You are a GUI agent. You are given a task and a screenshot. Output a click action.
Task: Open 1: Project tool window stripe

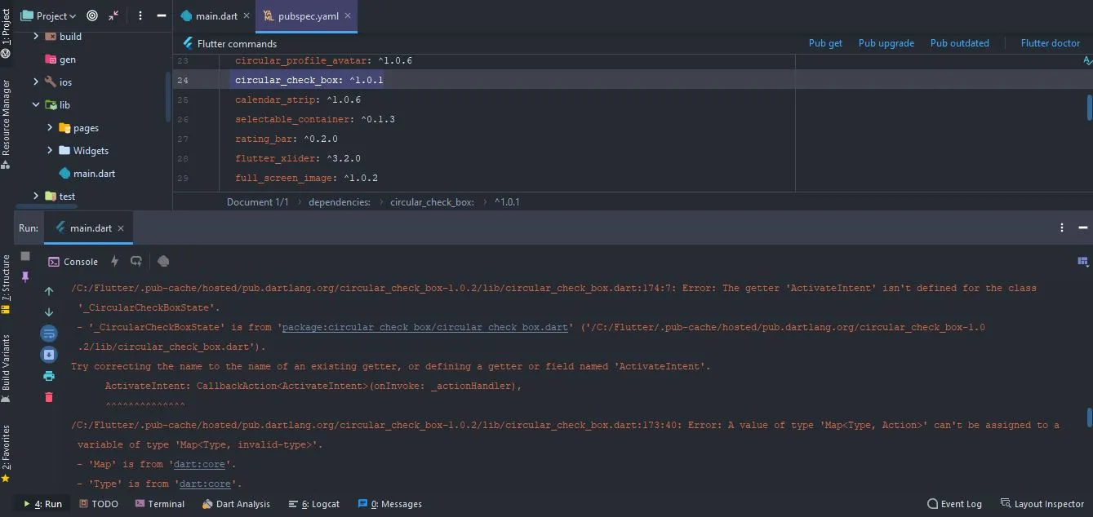(x=7, y=33)
